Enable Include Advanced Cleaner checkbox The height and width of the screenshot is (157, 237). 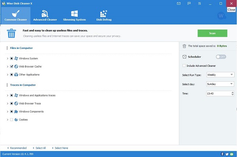(184, 65)
